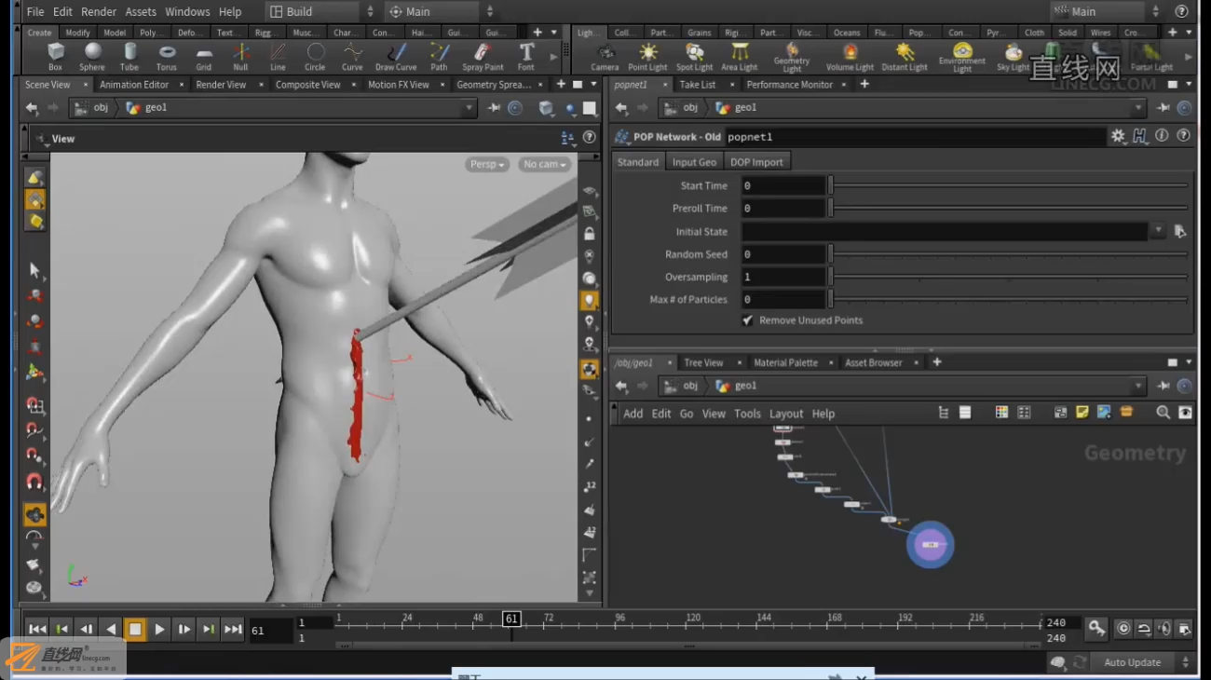This screenshot has width=1211, height=680.
Task: Switch to the Render View tab
Action: [221, 85]
